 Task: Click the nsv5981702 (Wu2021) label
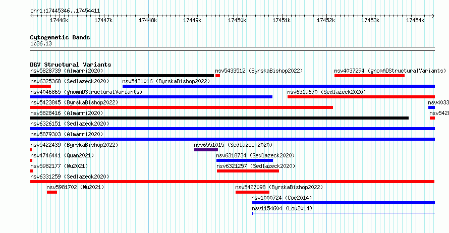click(x=75, y=187)
